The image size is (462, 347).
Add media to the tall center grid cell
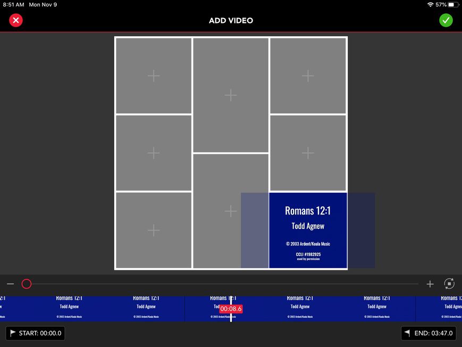(x=230, y=95)
